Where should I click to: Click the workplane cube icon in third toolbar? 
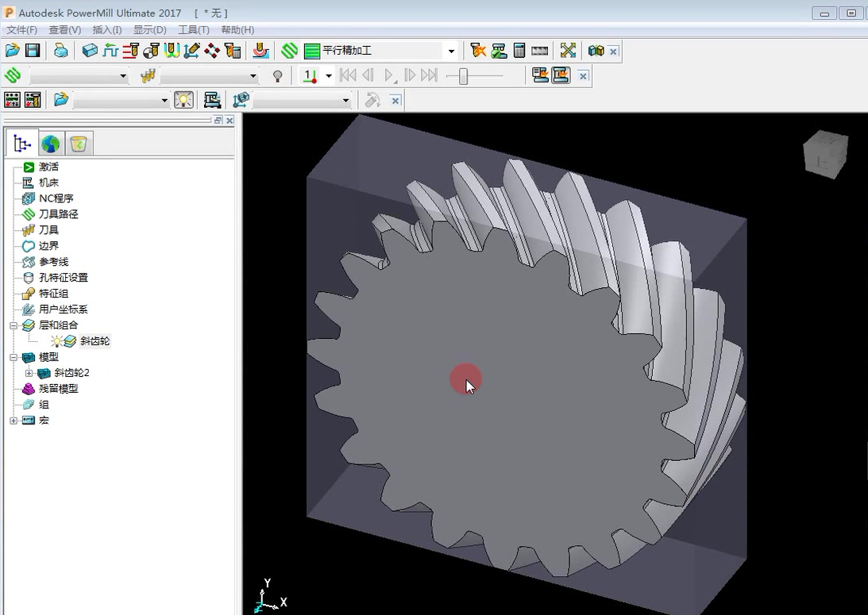click(x=241, y=99)
